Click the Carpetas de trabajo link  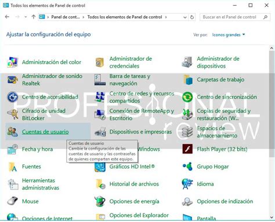pyautogui.click(x=220, y=80)
